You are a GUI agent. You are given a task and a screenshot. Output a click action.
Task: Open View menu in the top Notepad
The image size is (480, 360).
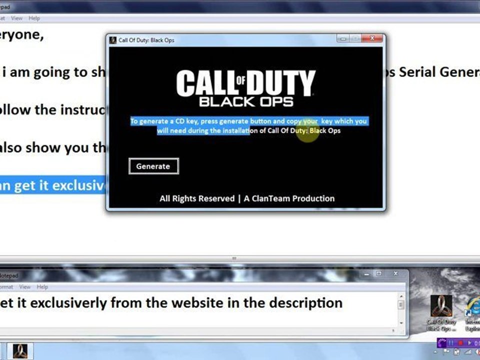16,18
